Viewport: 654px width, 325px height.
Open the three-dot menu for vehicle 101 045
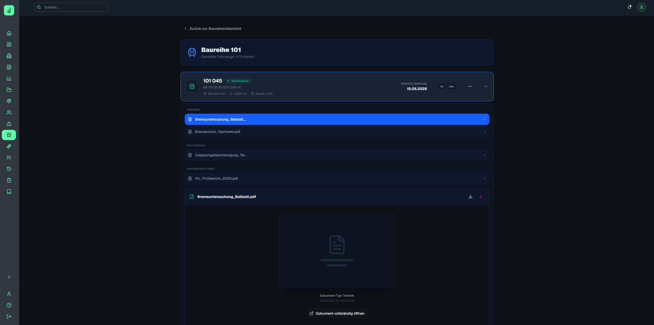470,86
